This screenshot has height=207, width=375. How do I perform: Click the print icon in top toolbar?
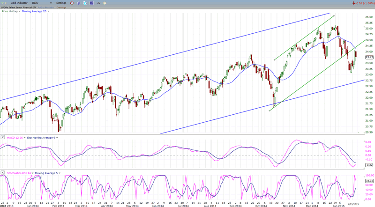pyautogui.click(x=98, y=3)
